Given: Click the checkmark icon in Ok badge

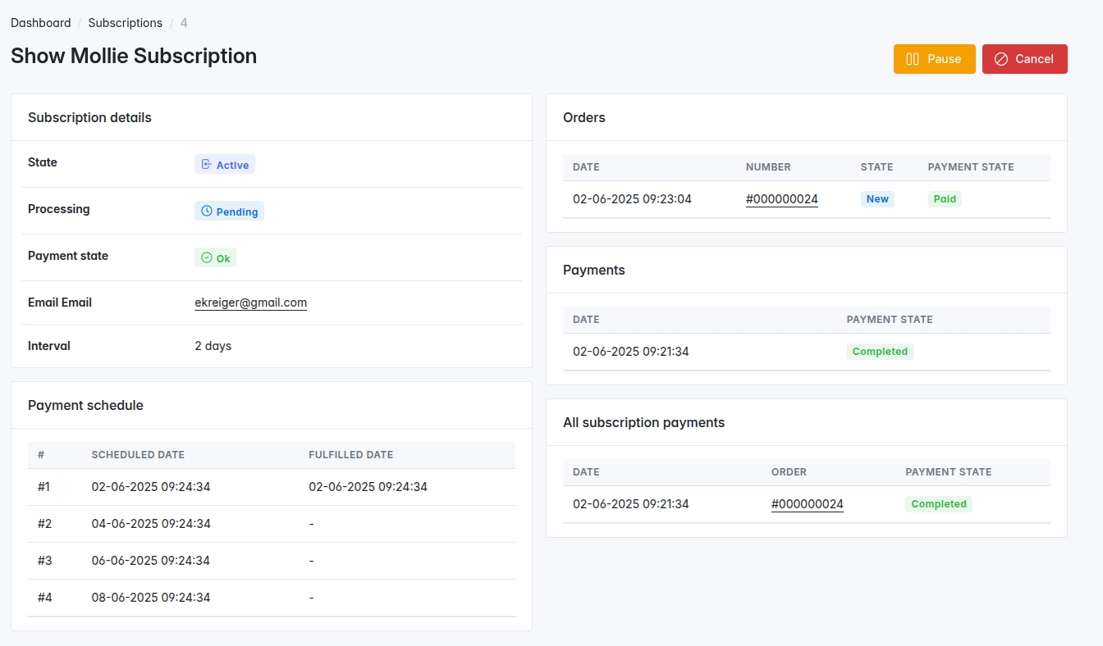Looking at the screenshot, I should point(206,258).
